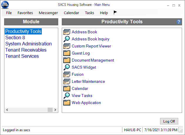The width and height of the screenshot is (185, 135).
Task: Click the module list left scroll arrow
Action: 7,110
